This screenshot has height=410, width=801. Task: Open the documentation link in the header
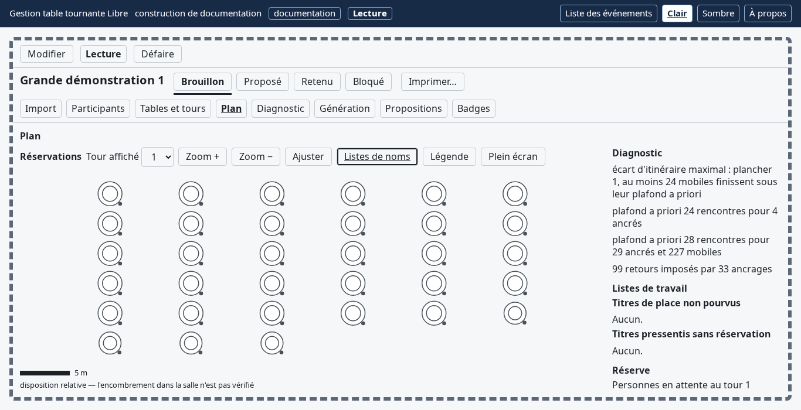304,13
